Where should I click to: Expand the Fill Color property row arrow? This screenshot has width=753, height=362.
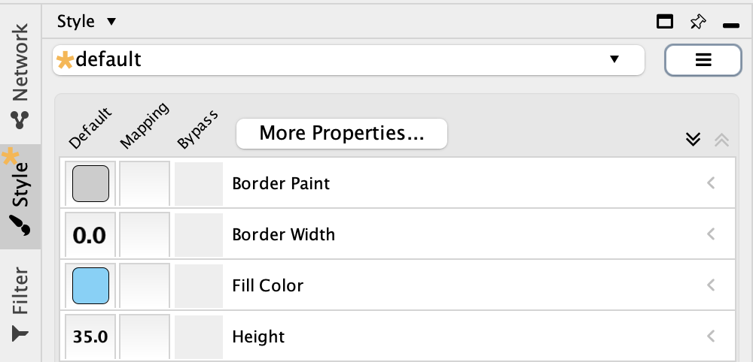click(x=710, y=285)
